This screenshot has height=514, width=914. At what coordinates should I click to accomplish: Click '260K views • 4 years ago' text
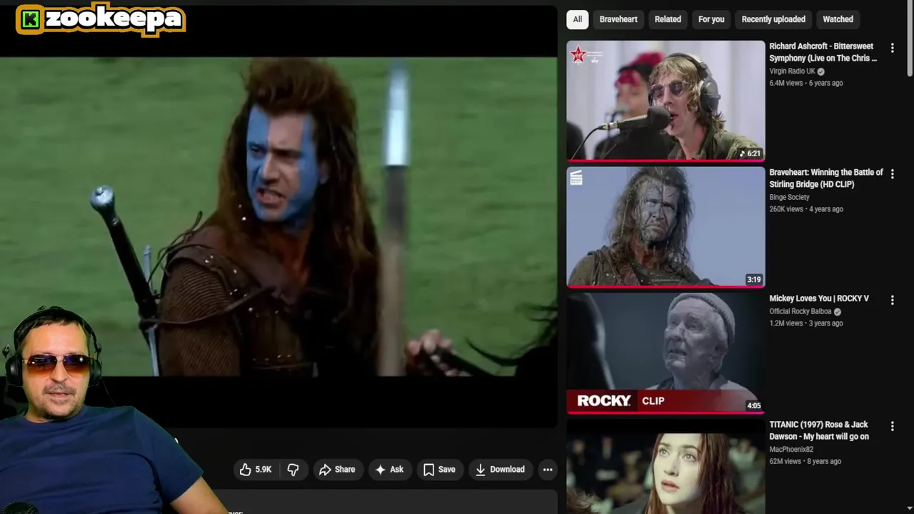806,209
